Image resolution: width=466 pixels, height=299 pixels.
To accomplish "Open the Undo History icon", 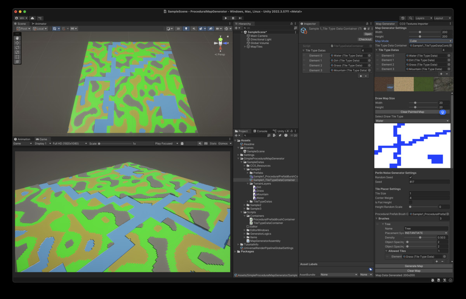I will click(x=403, y=18).
